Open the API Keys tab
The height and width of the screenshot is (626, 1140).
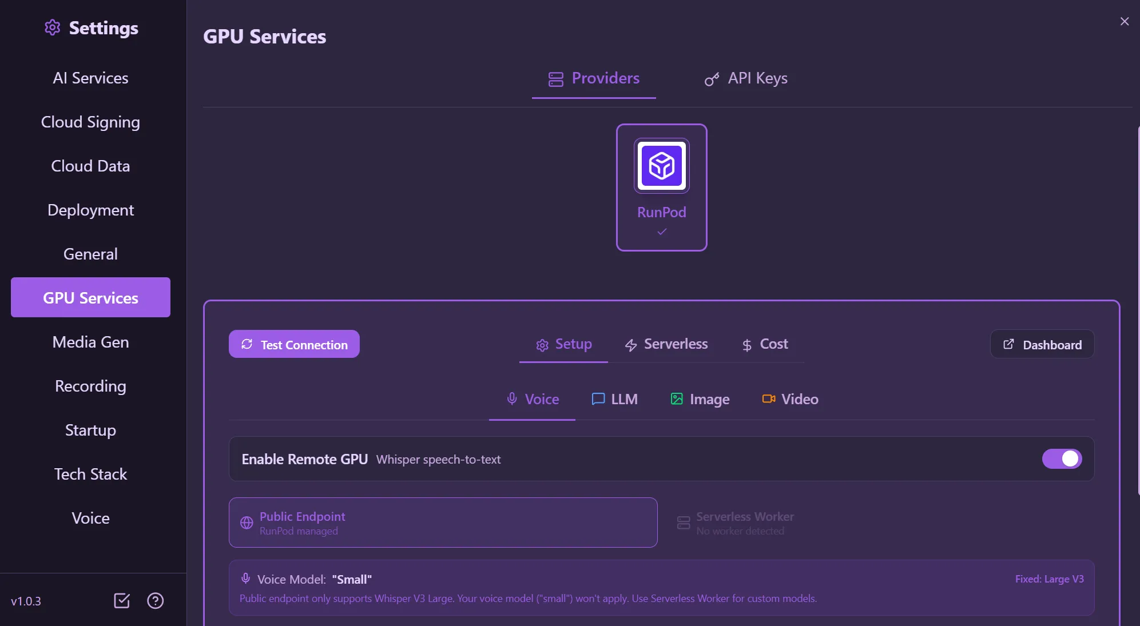746,78
